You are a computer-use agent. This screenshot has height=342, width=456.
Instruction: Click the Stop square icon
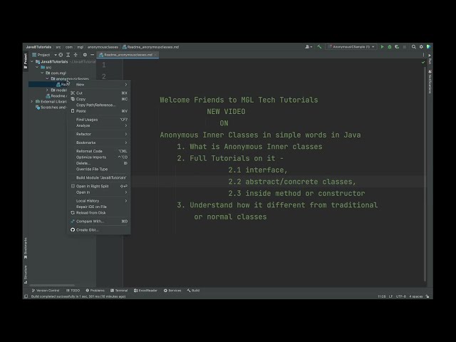404,47
